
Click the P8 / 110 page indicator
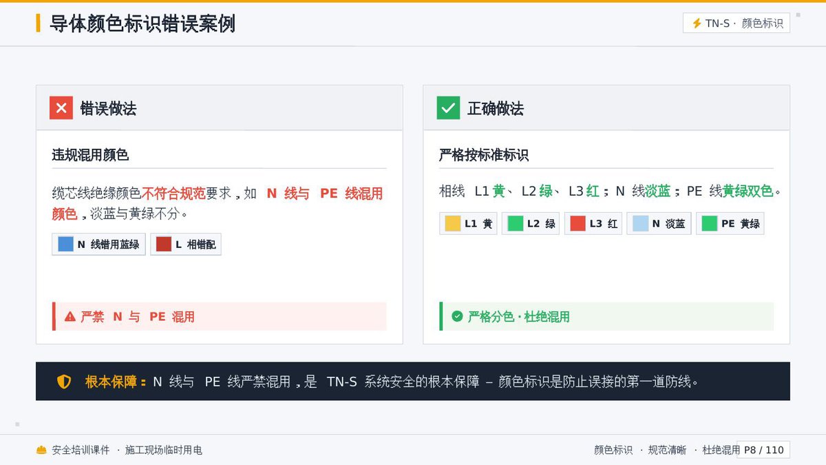pos(764,450)
